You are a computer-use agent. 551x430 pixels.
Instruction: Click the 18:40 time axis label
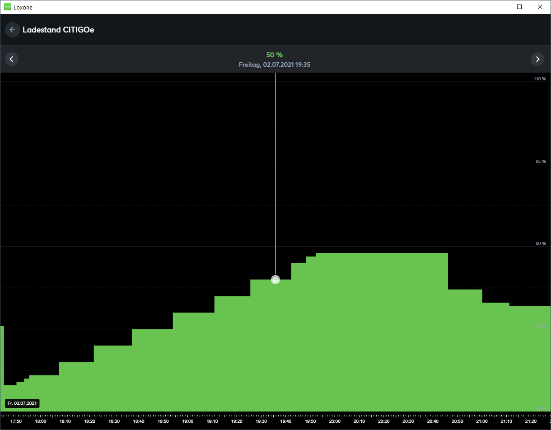(139, 421)
